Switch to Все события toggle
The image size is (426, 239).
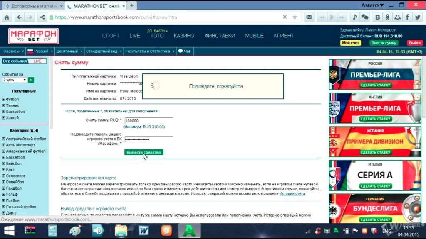click(x=15, y=61)
